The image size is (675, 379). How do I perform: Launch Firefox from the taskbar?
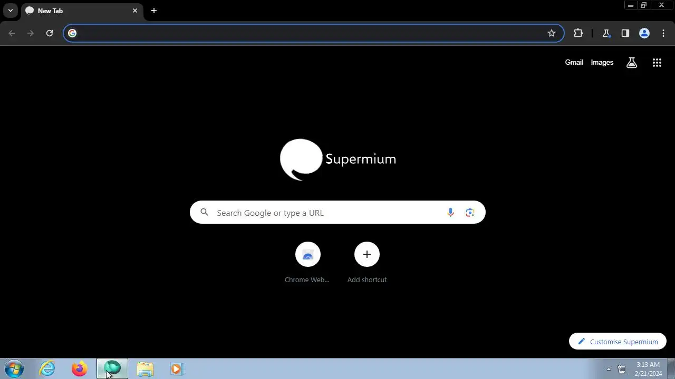pyautogui.click(x=80, y=368)
